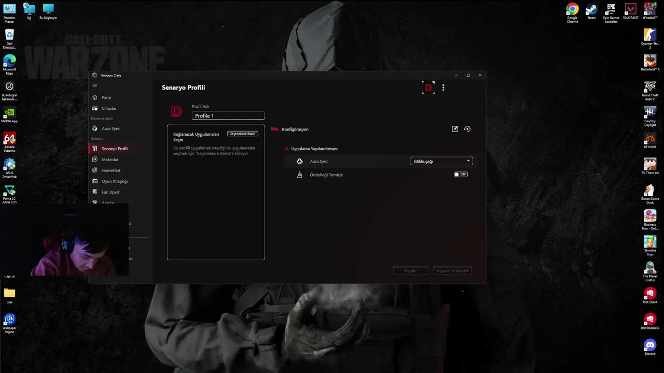Viewport: 664px width, 373px height.
Task: Toggle the hamburger menu in Armoury Crate sidebar
Action: (x=94, y=85)
